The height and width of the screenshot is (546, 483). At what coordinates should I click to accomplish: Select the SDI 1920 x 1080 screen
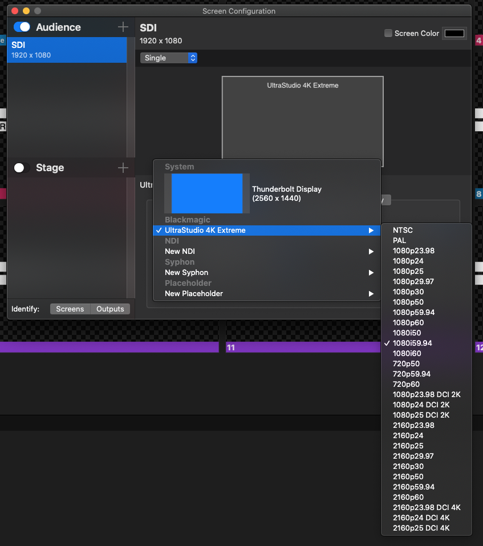coord(67,50)
